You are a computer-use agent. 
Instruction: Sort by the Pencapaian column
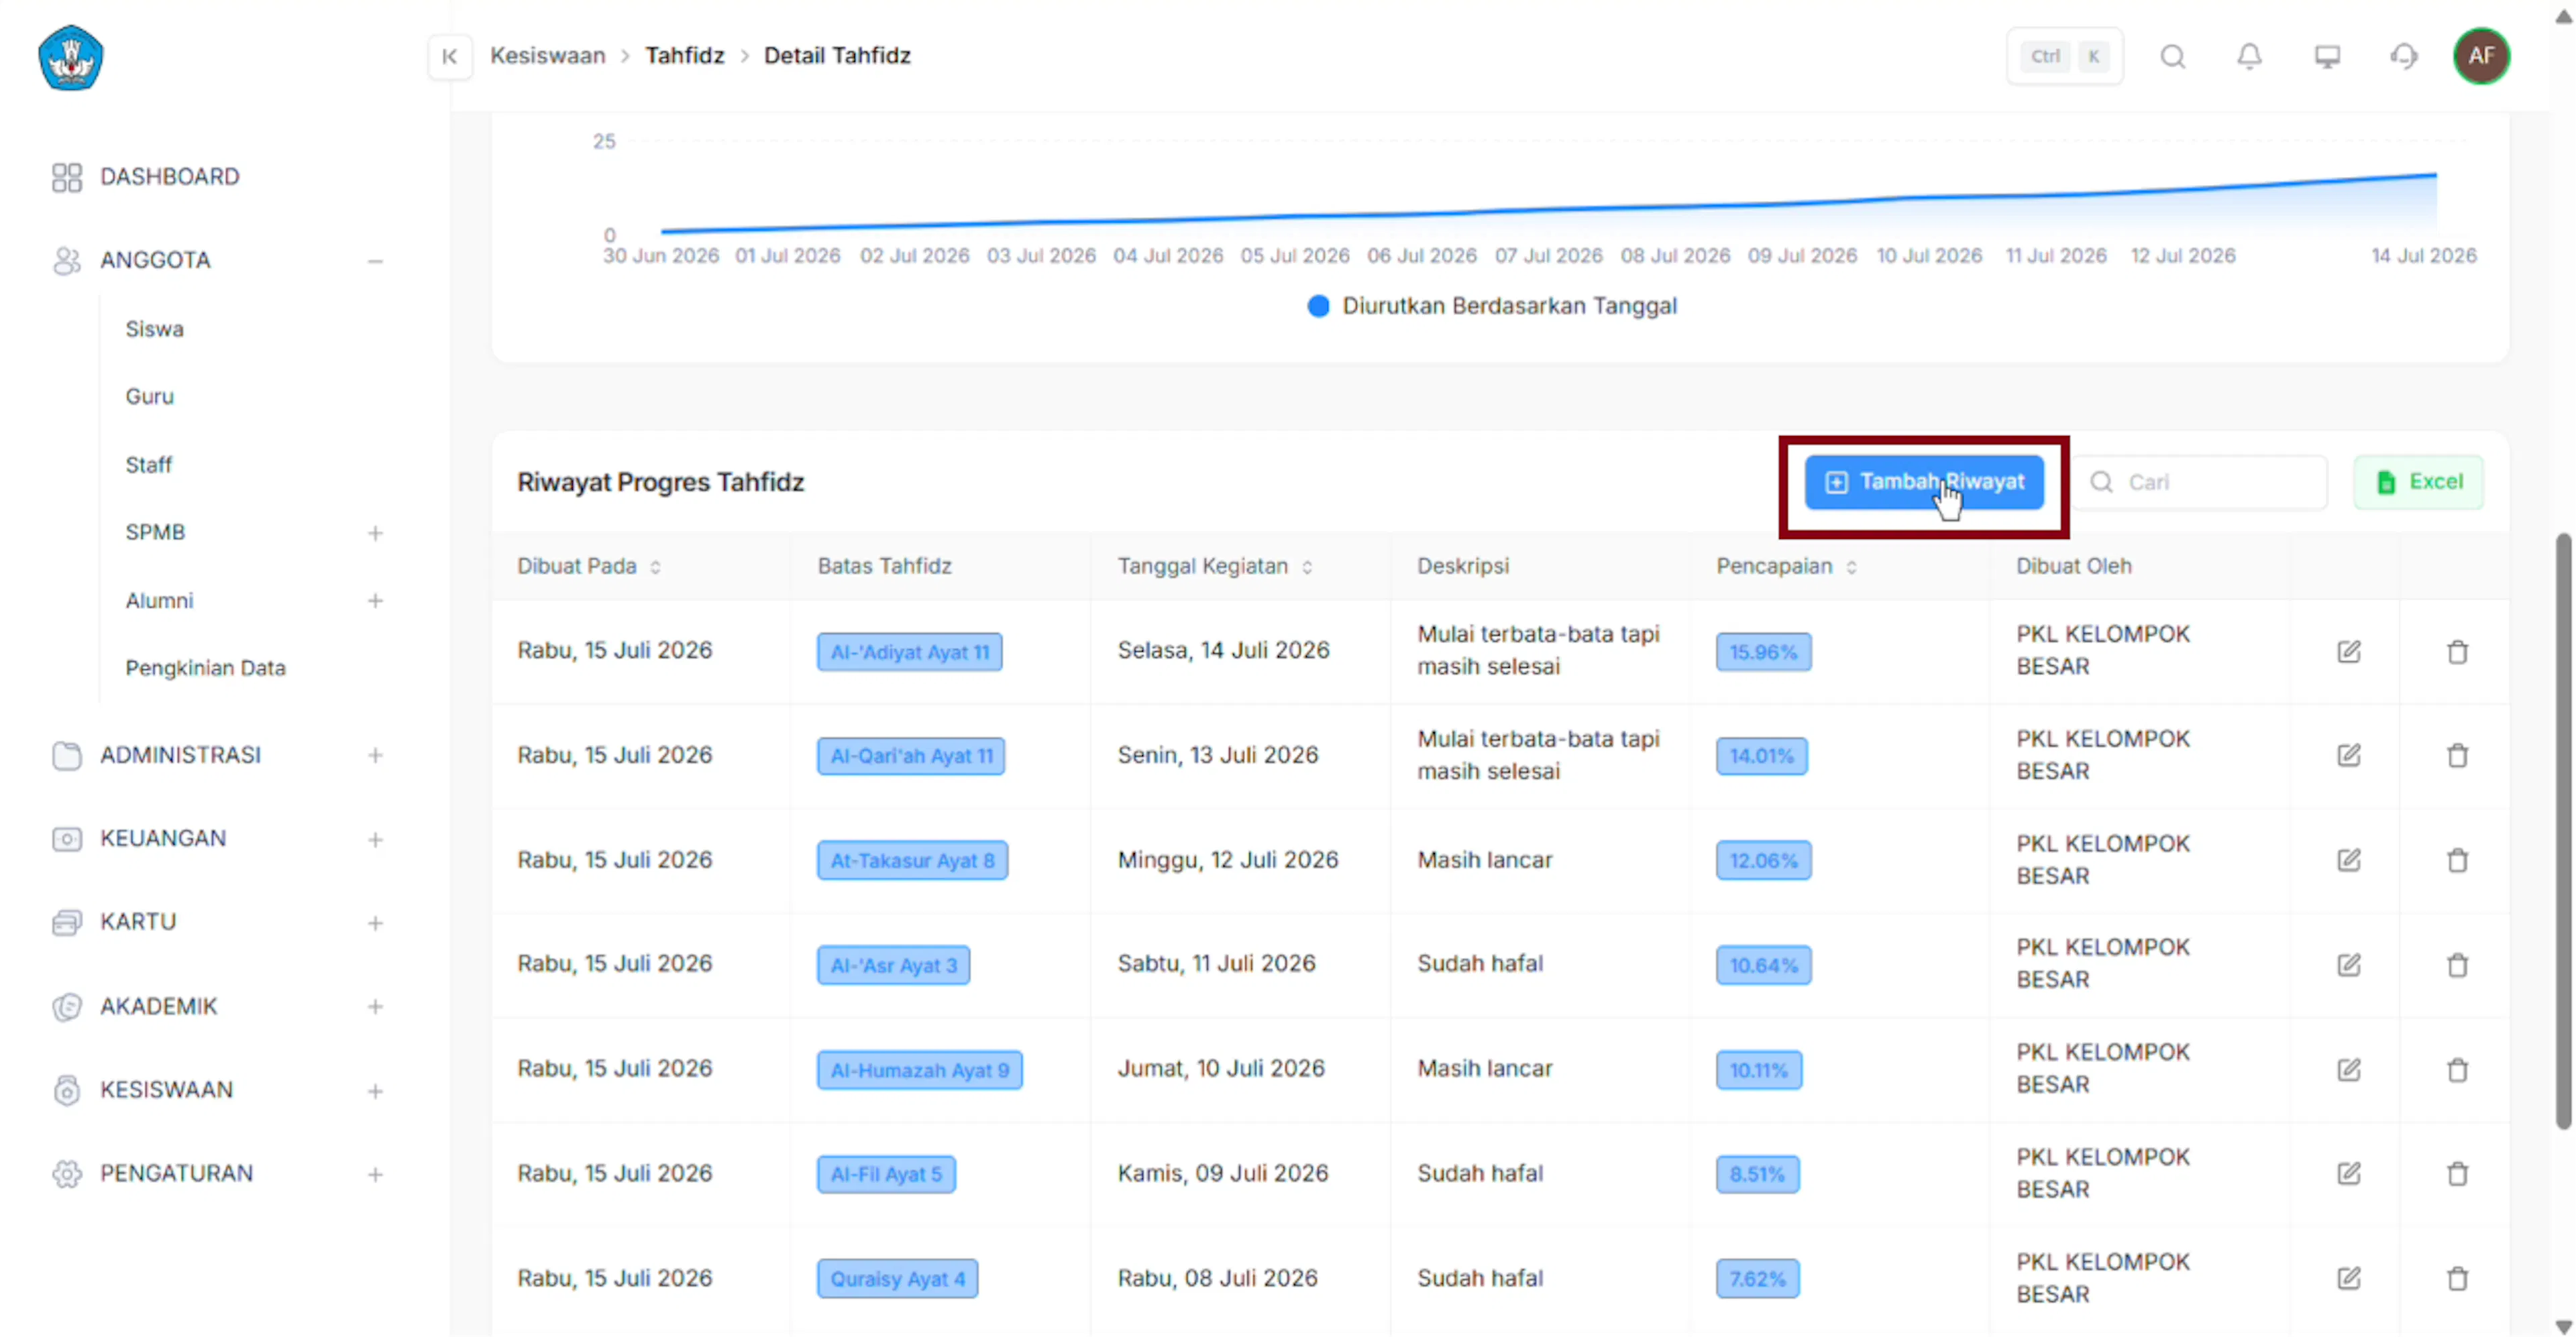click(x=1851, y=567)
